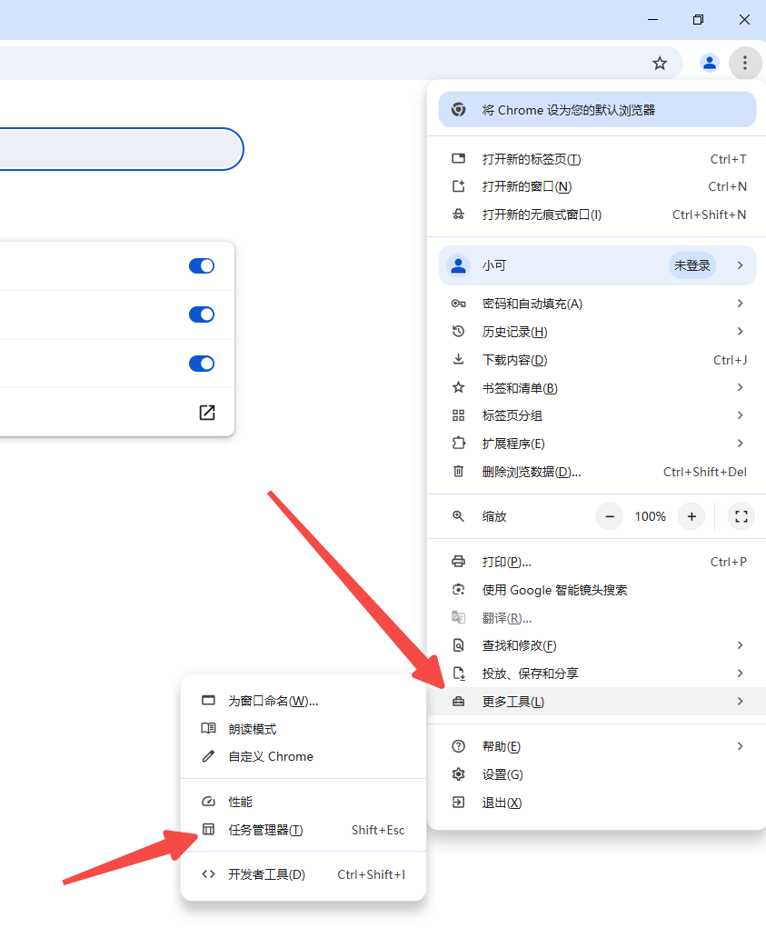The image size is (766, 928).
Task: Expand 历史记录 submenu arrow
Action: click(740, 332)
